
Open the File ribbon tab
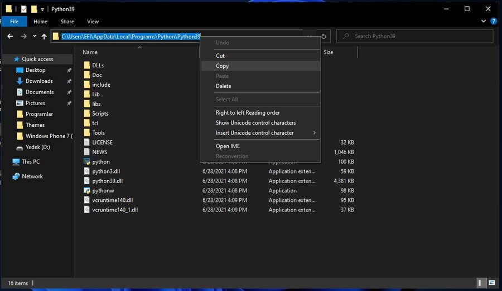14,22
